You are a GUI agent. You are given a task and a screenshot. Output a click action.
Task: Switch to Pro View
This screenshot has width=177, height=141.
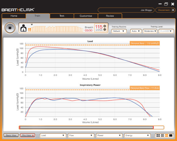(x=27, y=135)
